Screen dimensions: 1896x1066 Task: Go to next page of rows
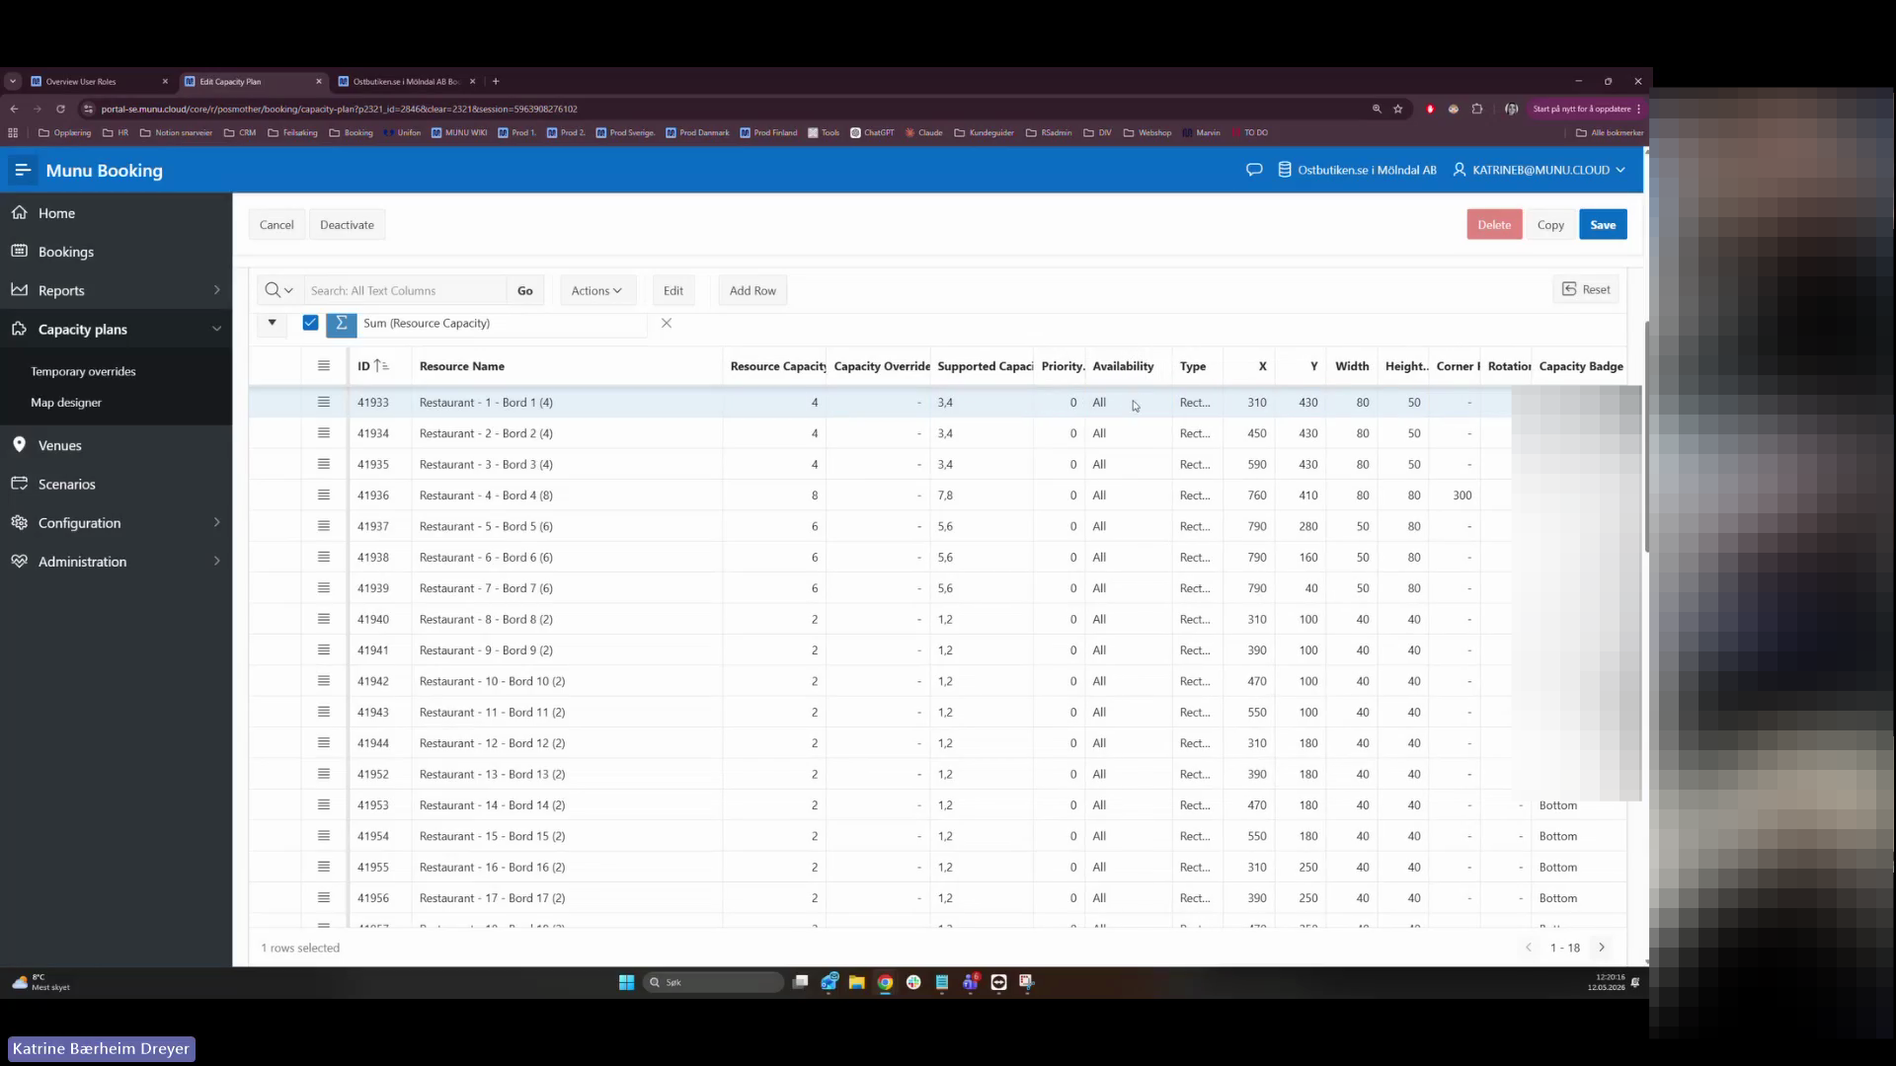tap(1602, 948)
